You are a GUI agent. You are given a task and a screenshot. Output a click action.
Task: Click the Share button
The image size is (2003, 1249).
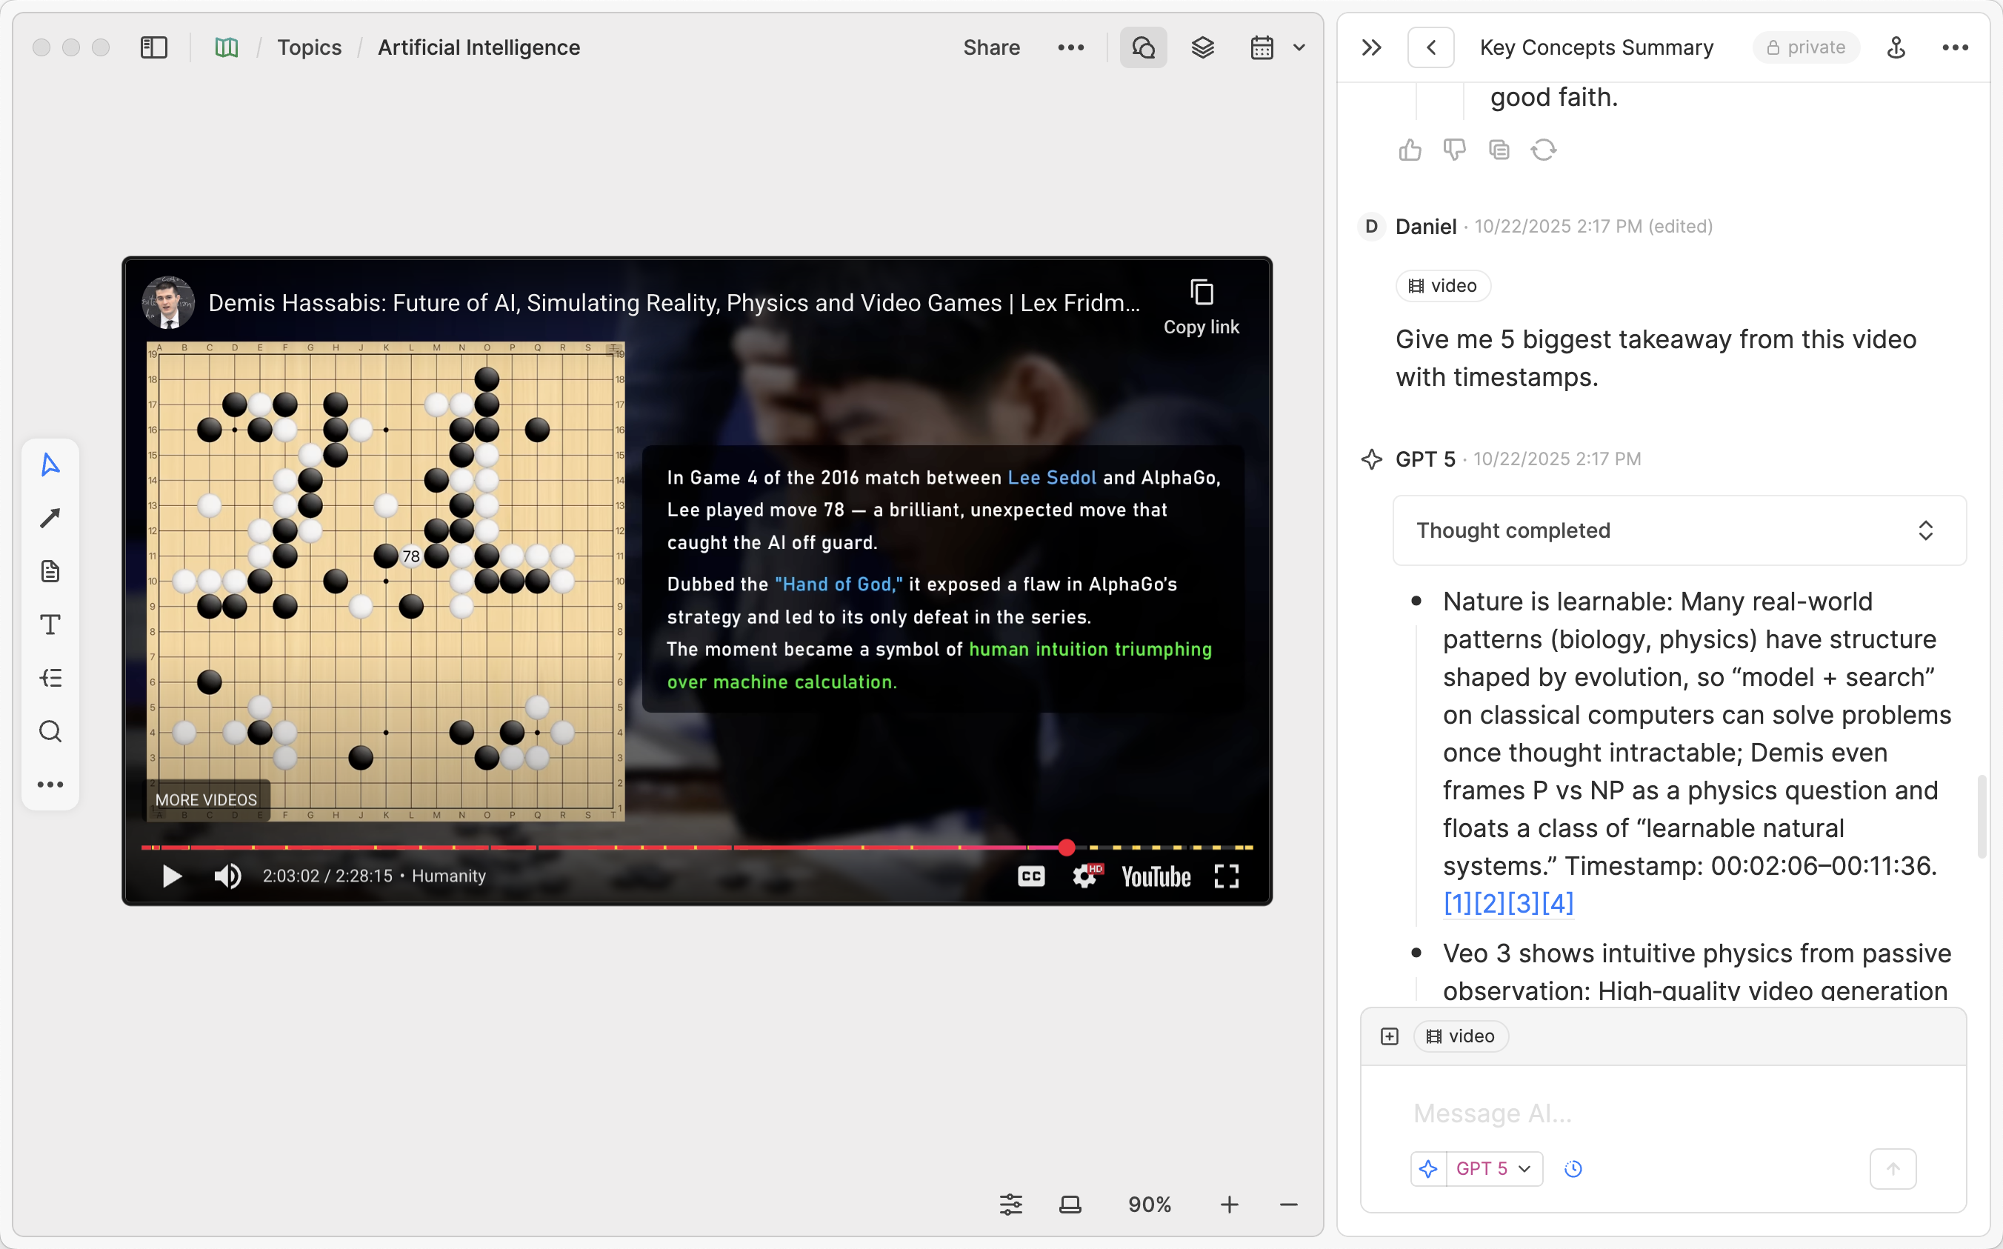tap(991, 47)
